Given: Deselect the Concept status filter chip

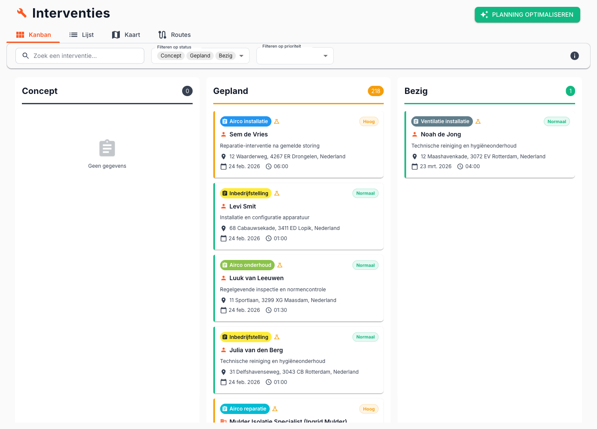Looking at the screenshot, I should pyautogui.click(x=171, y=55).
